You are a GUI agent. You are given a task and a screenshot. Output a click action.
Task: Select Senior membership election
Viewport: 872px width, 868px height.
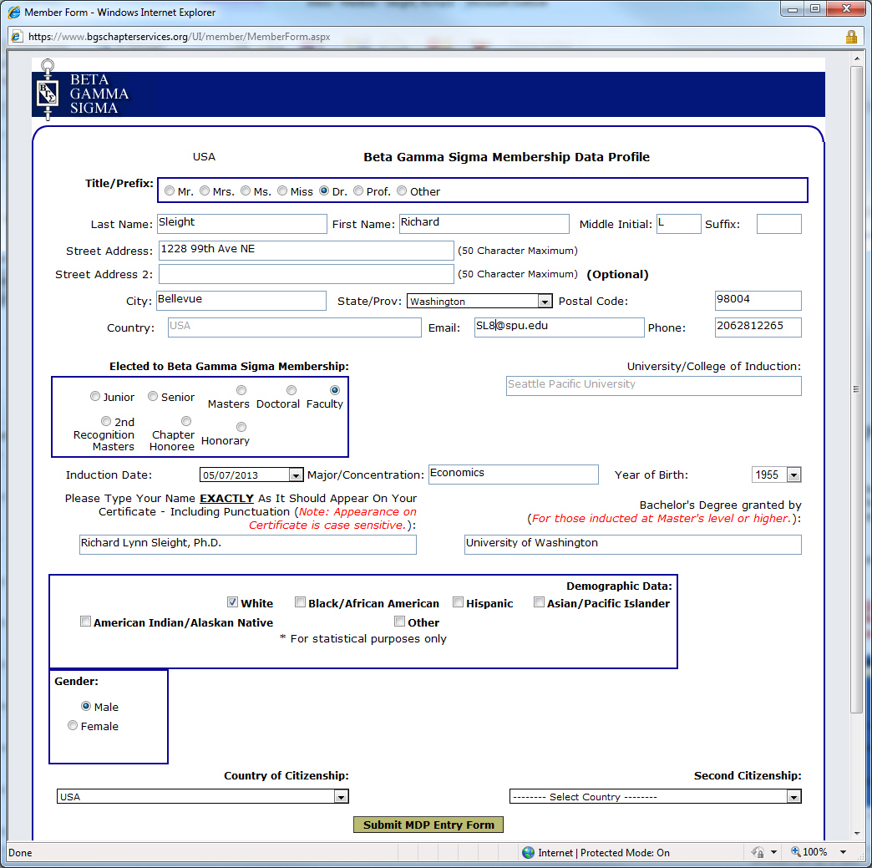[x=153, y=396]
